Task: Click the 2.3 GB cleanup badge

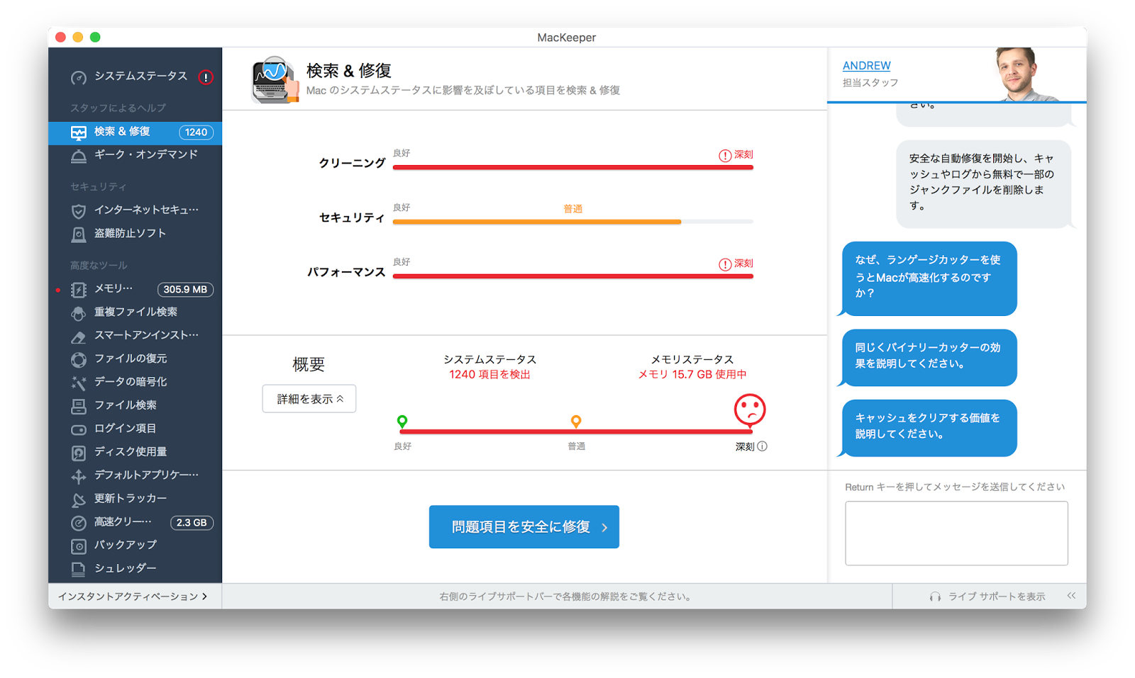Action: [x=192, y=523]
